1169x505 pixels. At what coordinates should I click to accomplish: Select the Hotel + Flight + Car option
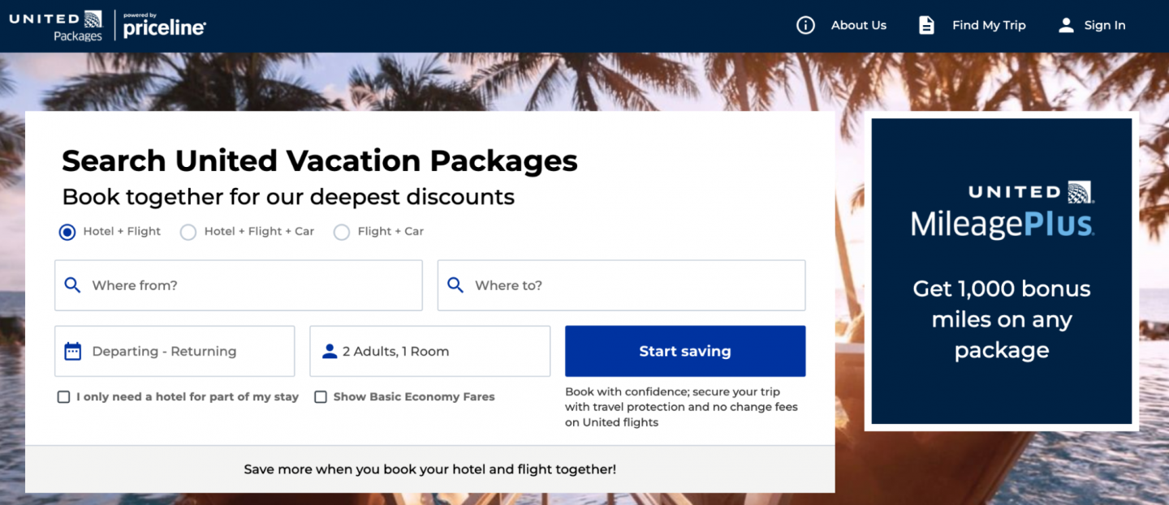(188, 232)
